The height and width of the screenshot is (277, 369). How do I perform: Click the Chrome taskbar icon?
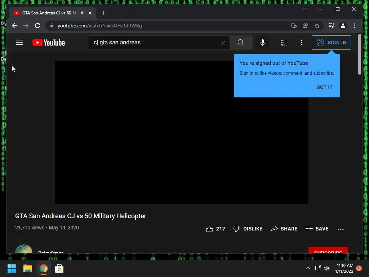coord(43,268)
